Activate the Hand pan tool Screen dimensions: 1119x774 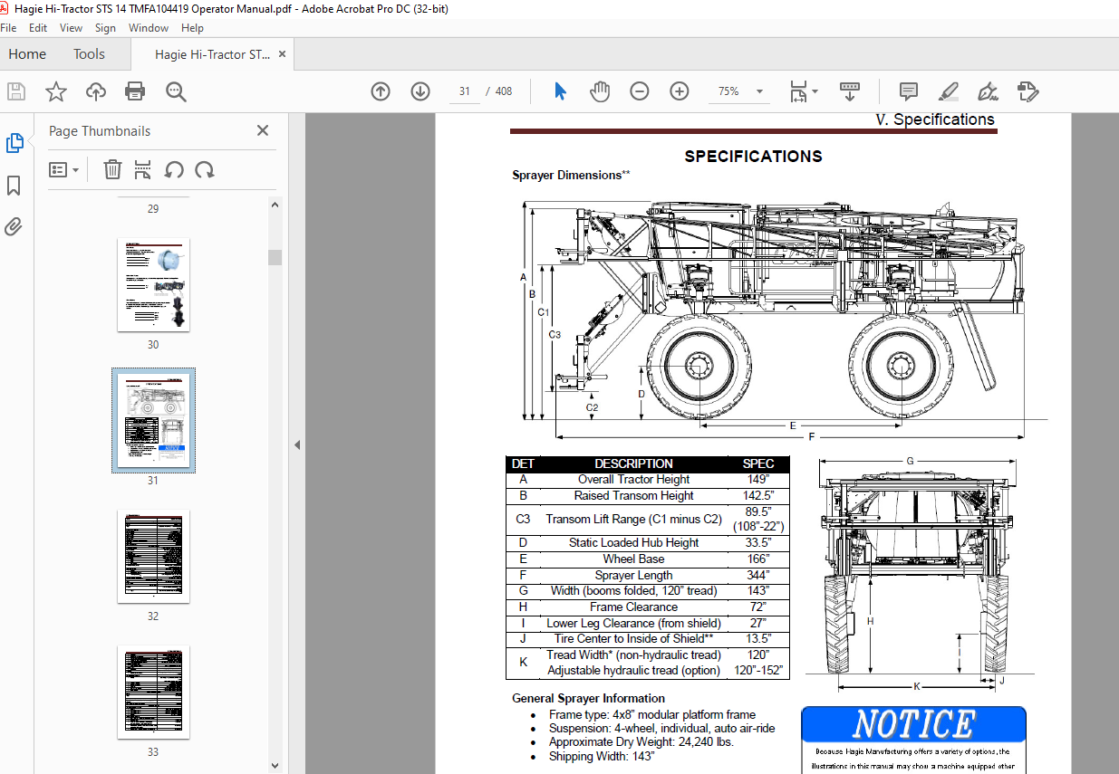coord(600,91)
